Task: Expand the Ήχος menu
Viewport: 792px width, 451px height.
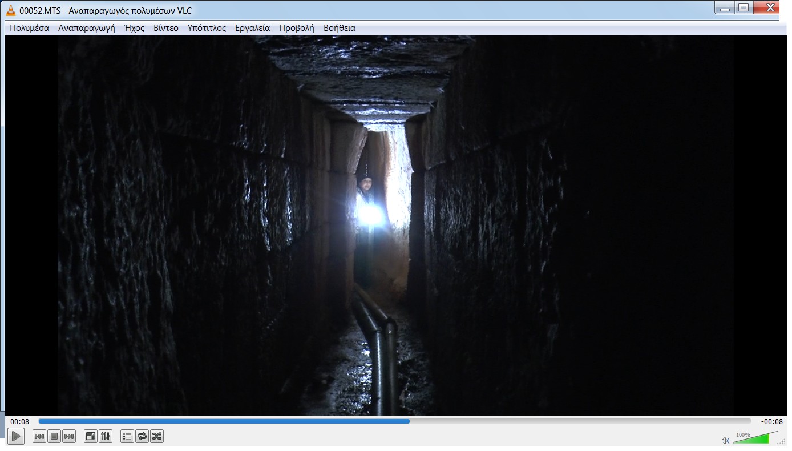Action: point(134,28)
